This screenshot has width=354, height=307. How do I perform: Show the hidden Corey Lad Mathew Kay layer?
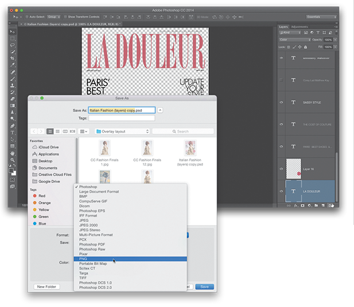click(281, 80)
